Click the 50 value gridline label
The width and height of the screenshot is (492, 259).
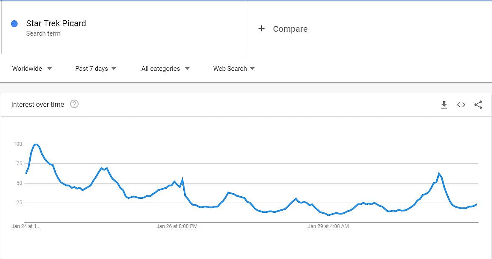pos(17,183)
